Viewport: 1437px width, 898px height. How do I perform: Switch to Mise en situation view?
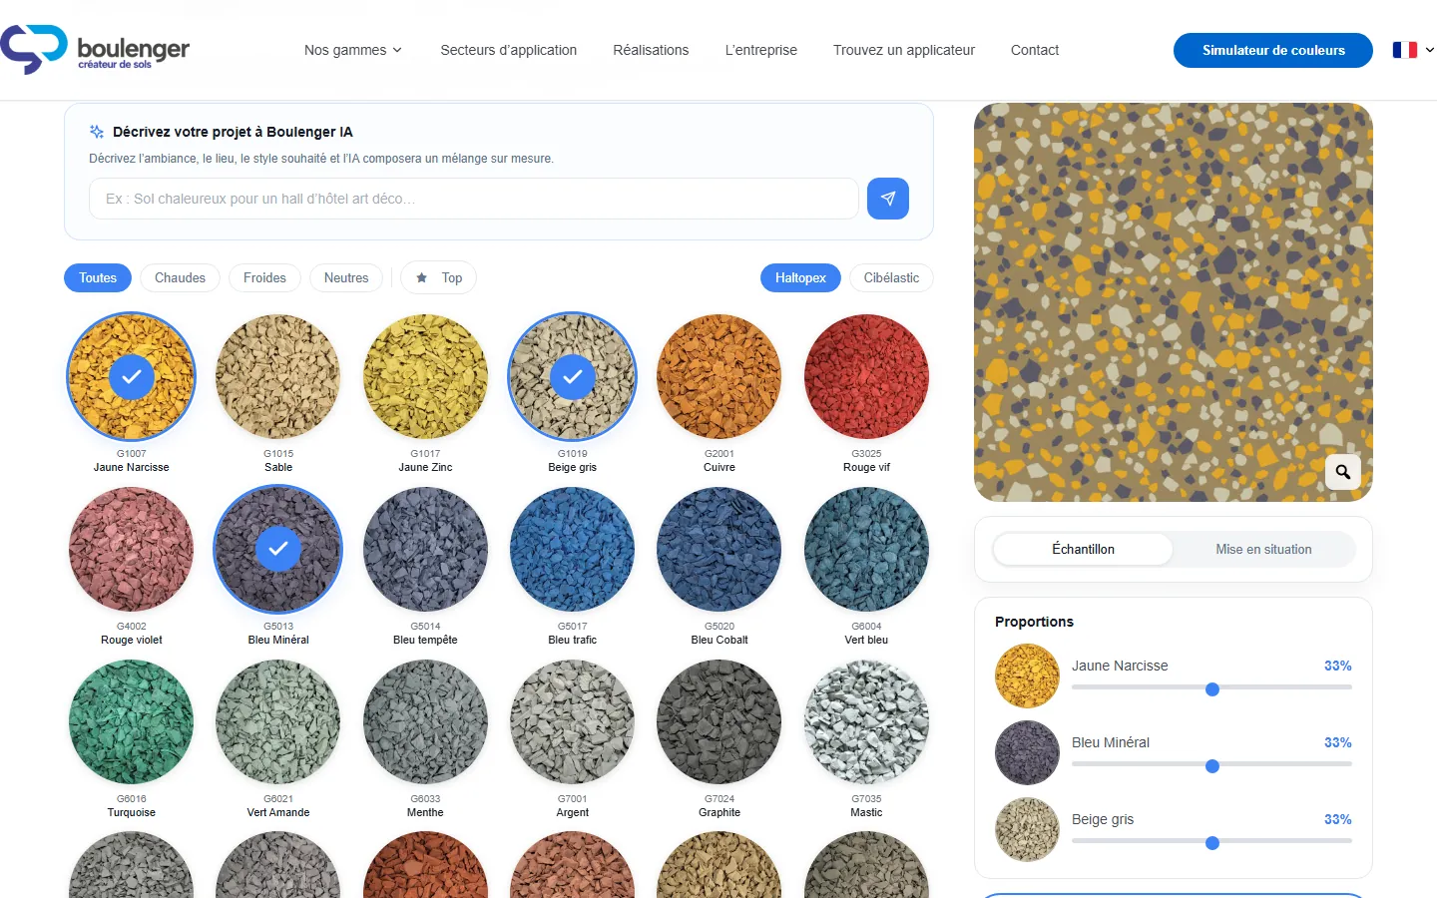tap(1263, 550)
